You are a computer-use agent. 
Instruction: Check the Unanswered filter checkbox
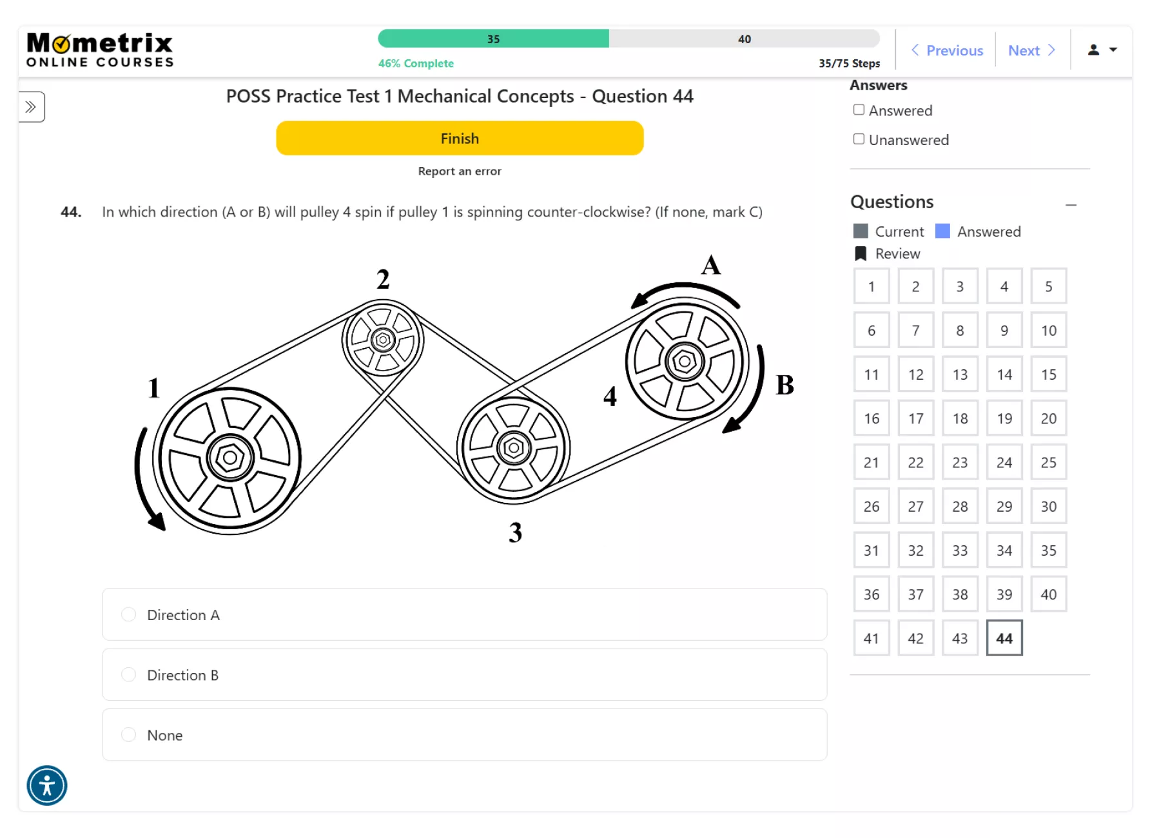pos(859,139)
